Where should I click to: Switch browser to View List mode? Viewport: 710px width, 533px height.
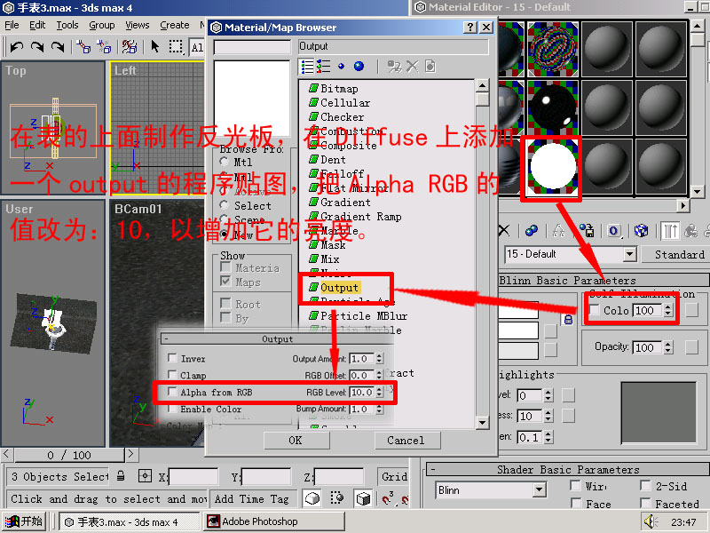click(x=307, y=67)
